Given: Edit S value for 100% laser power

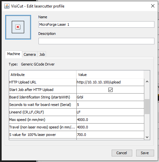Looking at the screenshot, I should pyautogui.click(x=110, y=135).
